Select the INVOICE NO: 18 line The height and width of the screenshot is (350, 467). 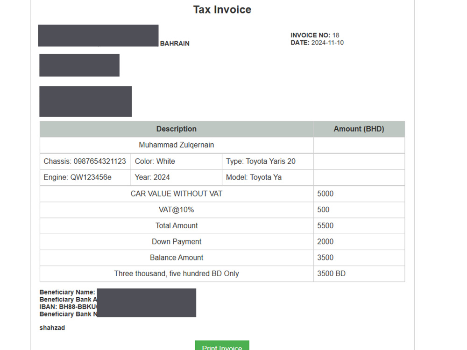(315, 35)
